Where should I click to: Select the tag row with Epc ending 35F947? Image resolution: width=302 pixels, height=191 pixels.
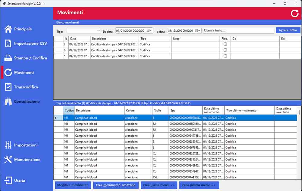coord(175,171)
